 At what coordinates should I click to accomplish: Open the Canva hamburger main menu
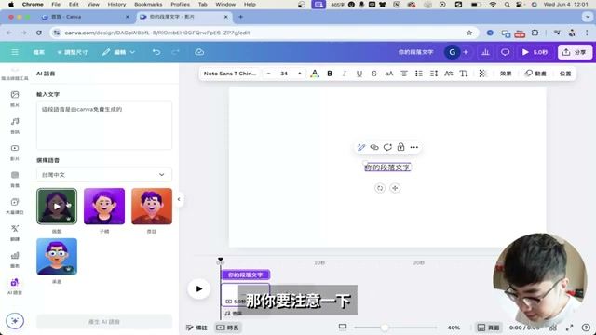coord(15,52)
